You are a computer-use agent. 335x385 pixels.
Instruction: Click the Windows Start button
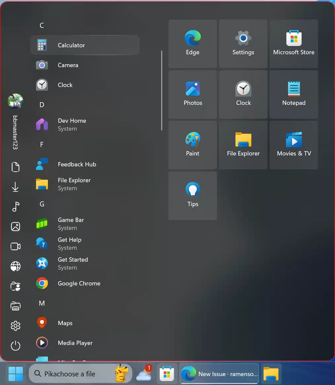click(16, 374)
